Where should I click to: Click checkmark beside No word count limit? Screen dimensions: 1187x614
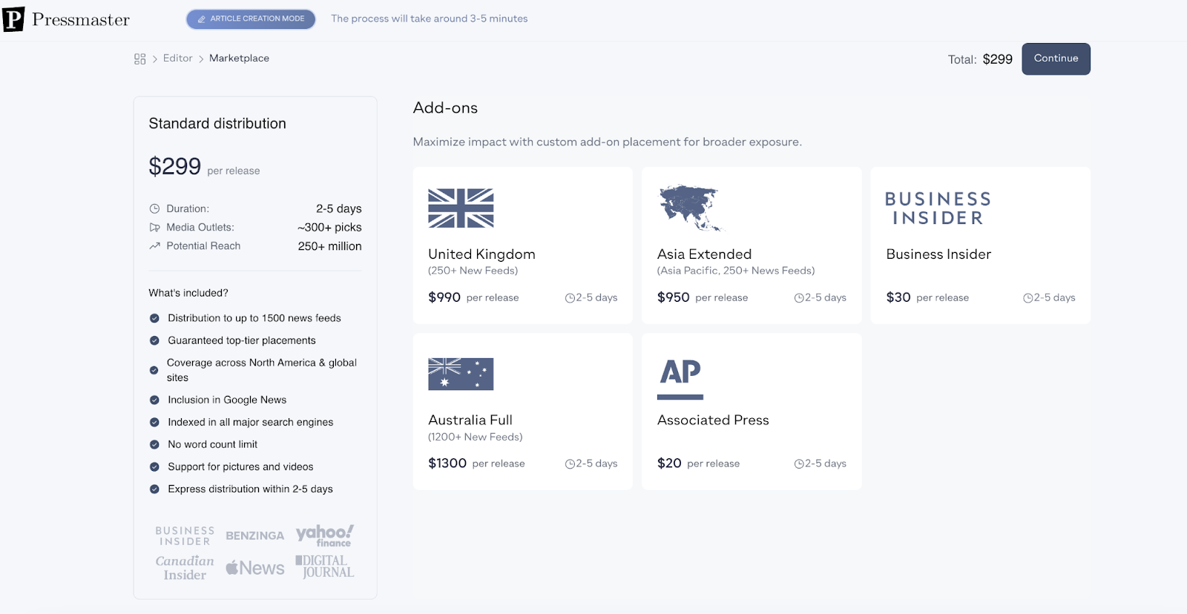(x=154, y=444)
